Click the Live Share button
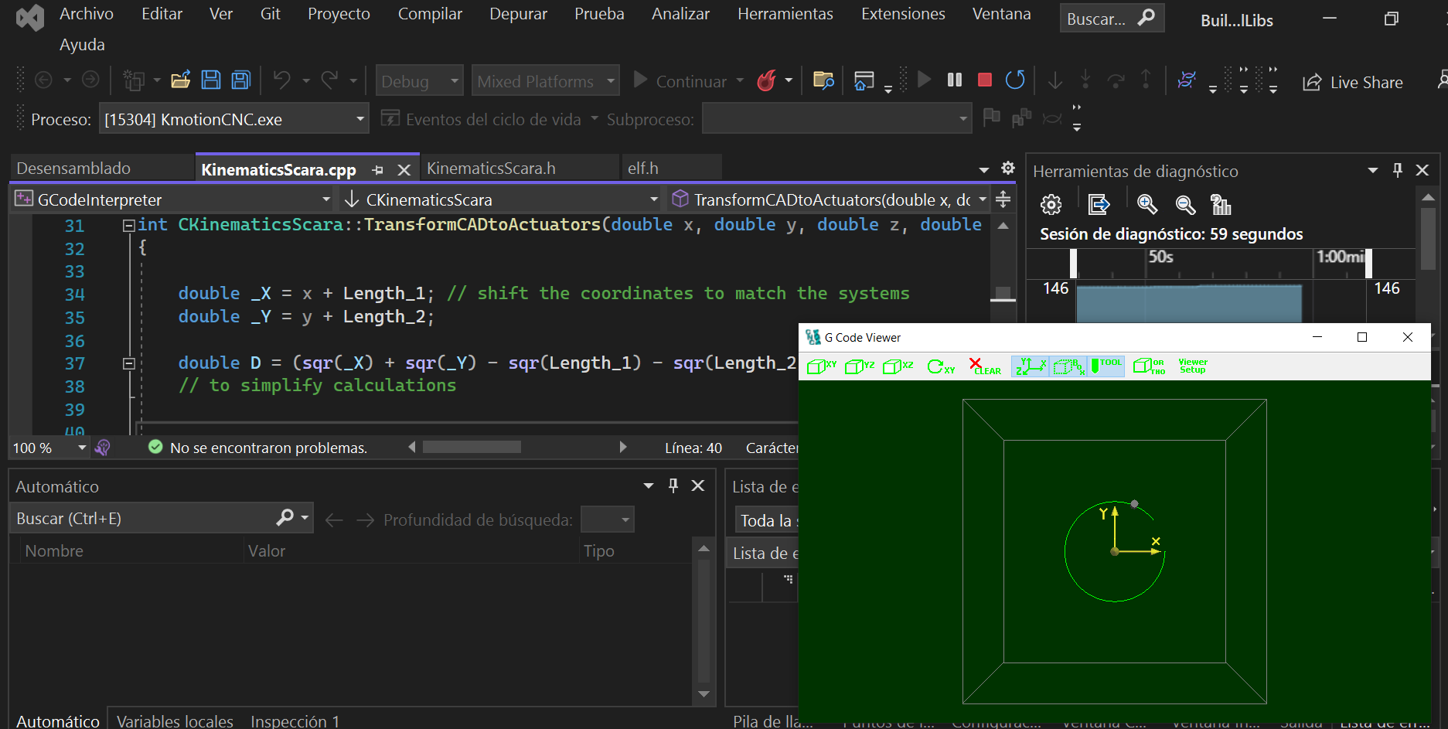Screen dimensions: 1448x729 tap(1353, 83)
